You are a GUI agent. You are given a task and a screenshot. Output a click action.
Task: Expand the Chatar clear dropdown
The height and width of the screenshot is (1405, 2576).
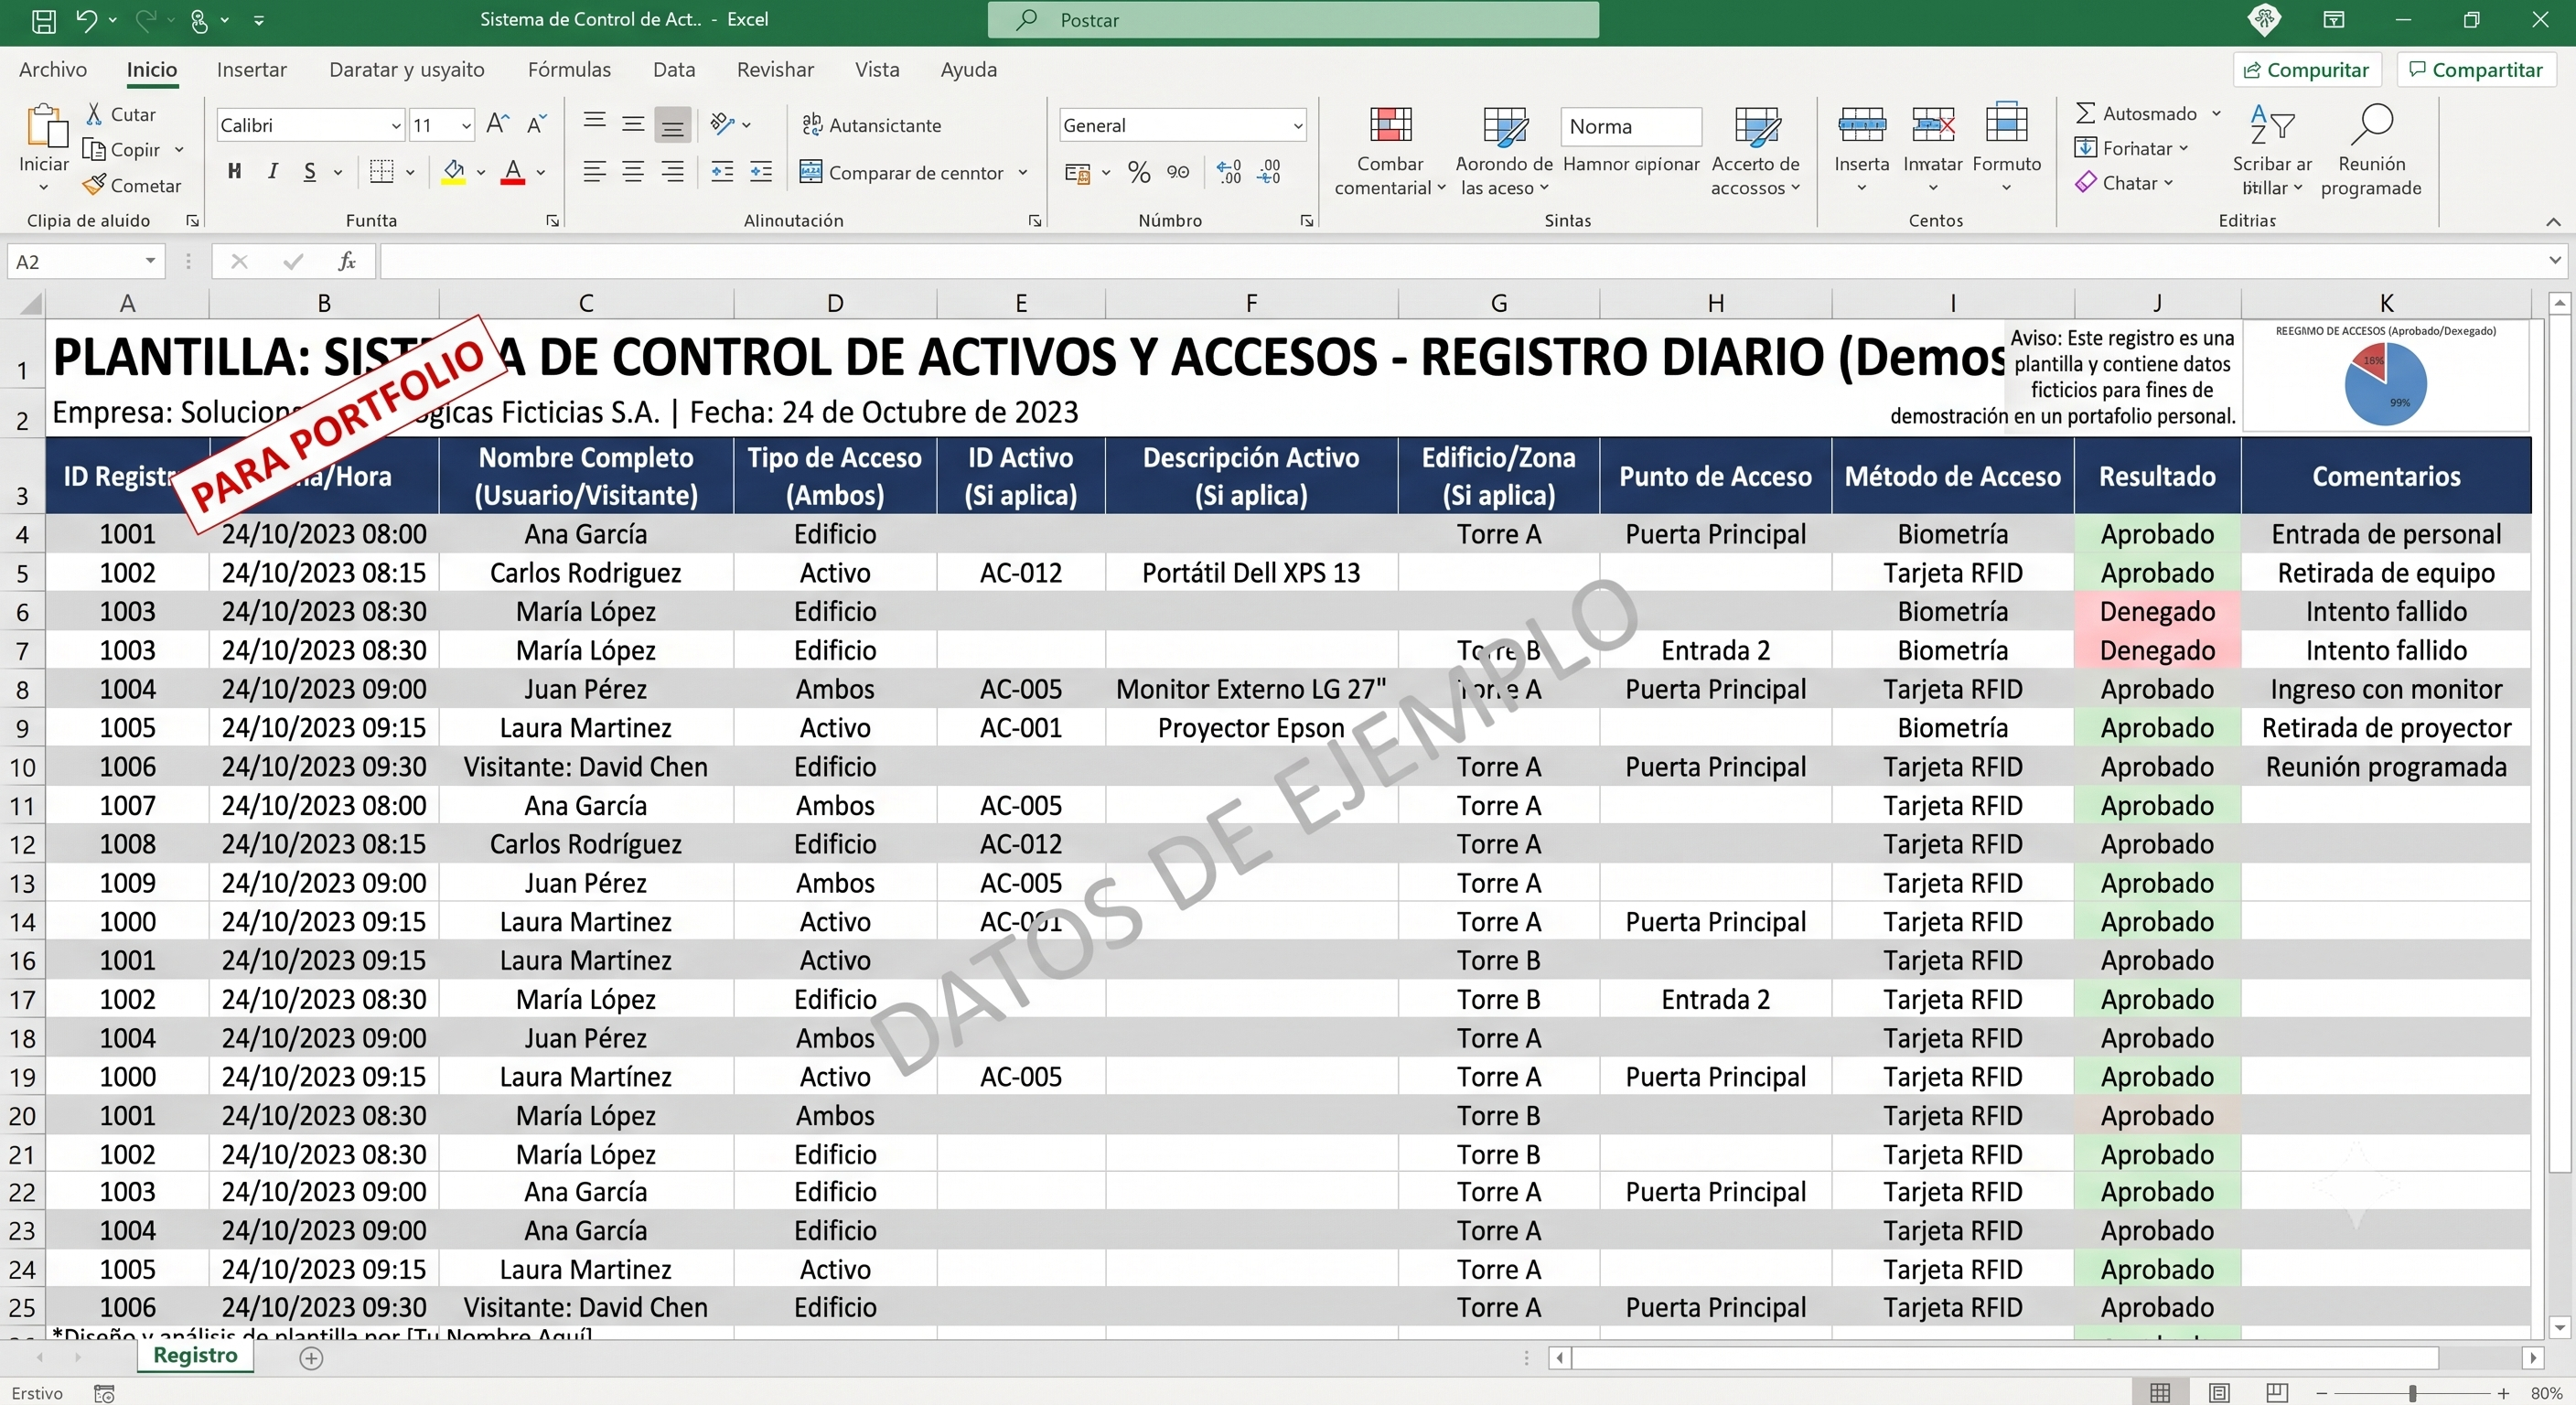(x=2168, y=183)
